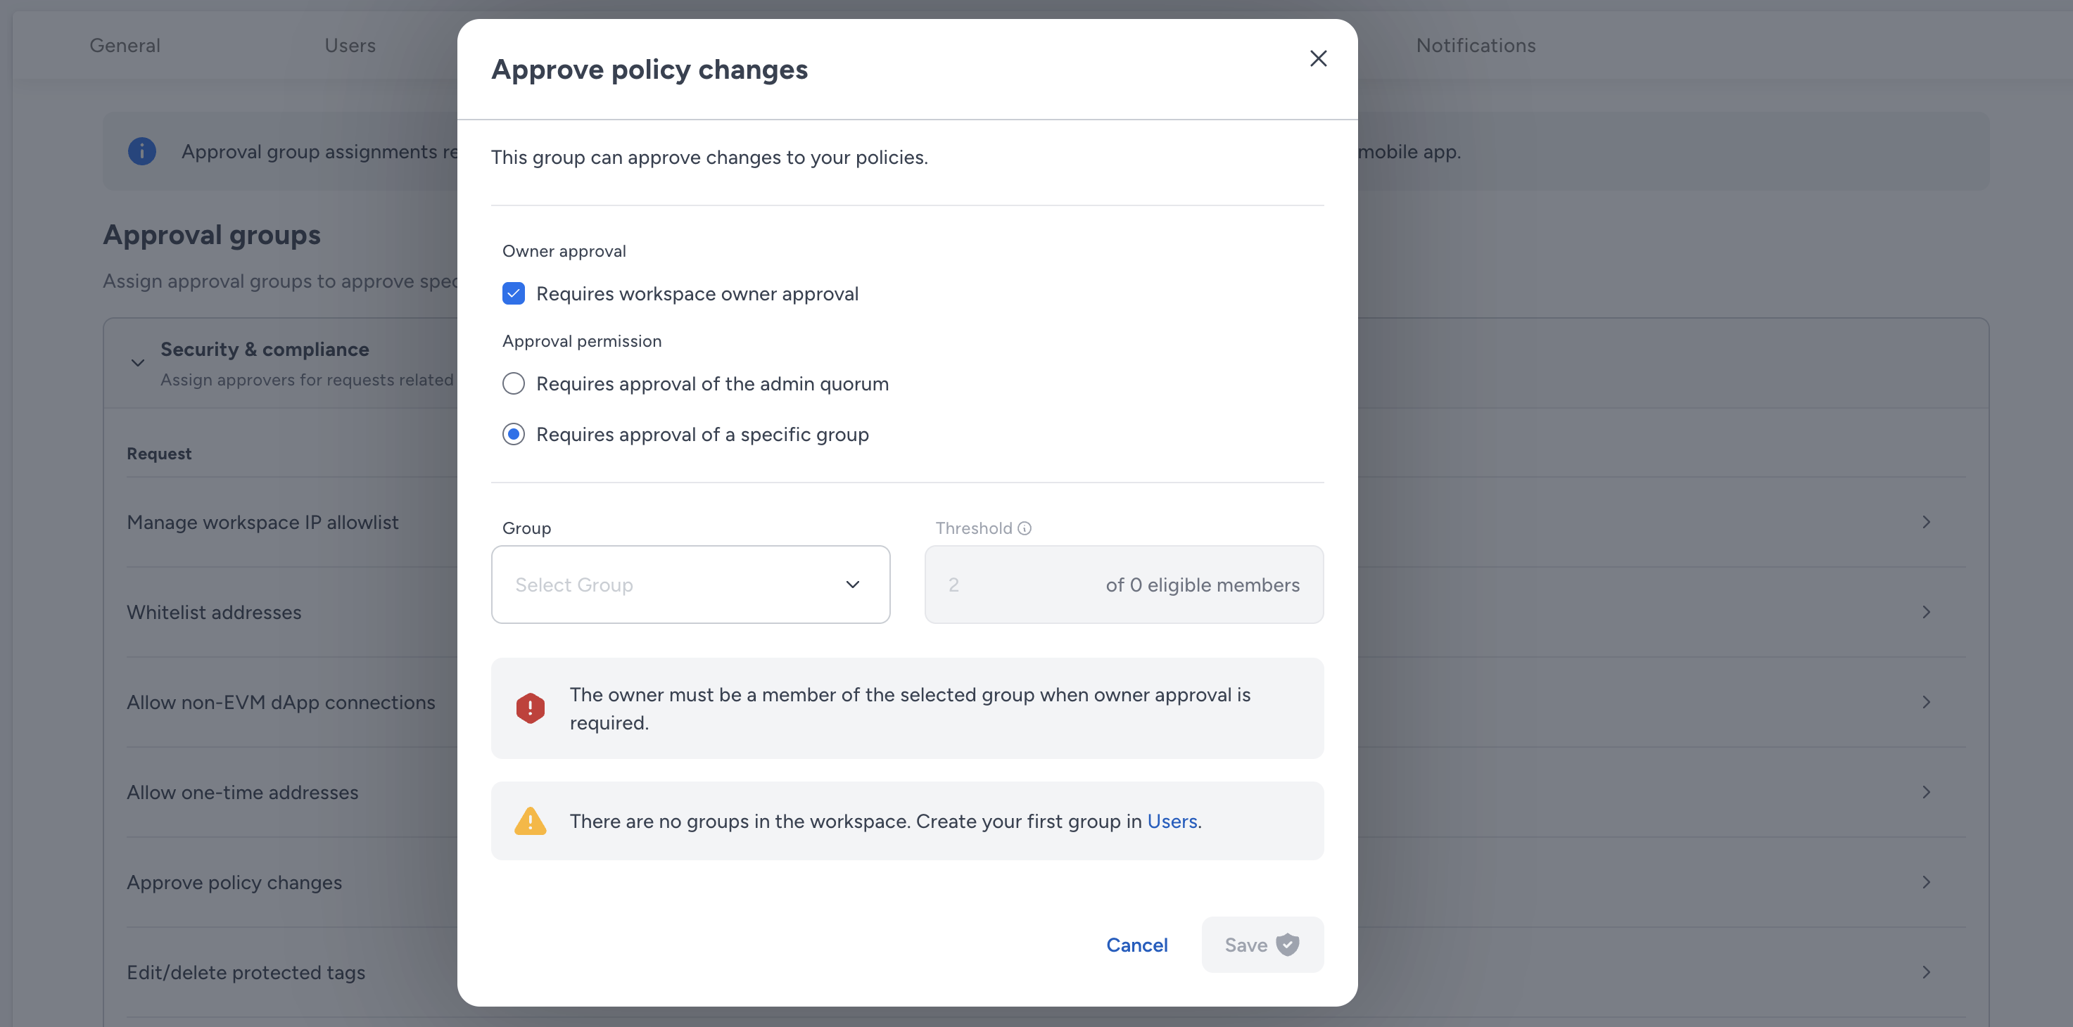Open the Select Group dropdown

tap(690, 585)
